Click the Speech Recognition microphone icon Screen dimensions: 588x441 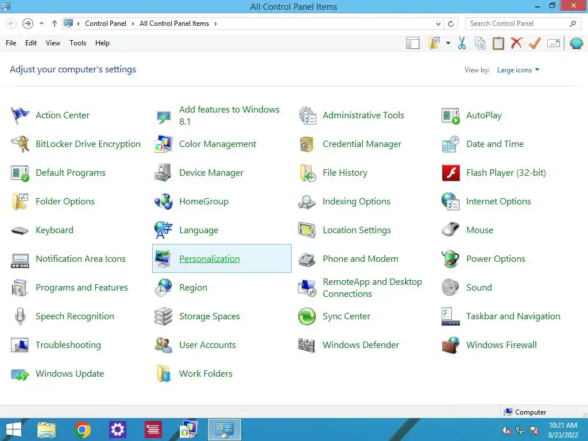click(20, 316)
